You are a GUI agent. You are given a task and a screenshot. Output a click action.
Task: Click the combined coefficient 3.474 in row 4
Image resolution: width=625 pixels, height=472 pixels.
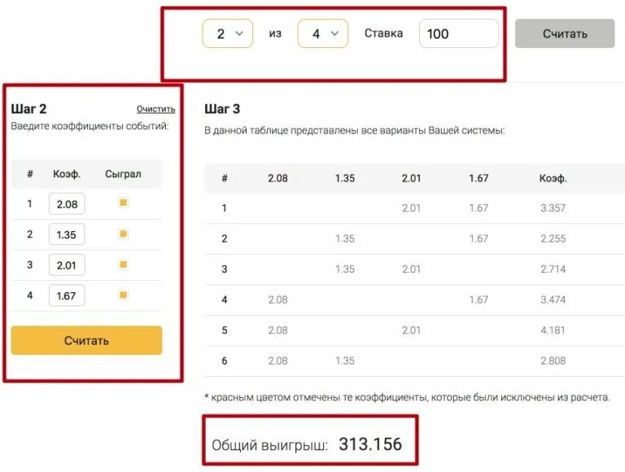(553, 299)
